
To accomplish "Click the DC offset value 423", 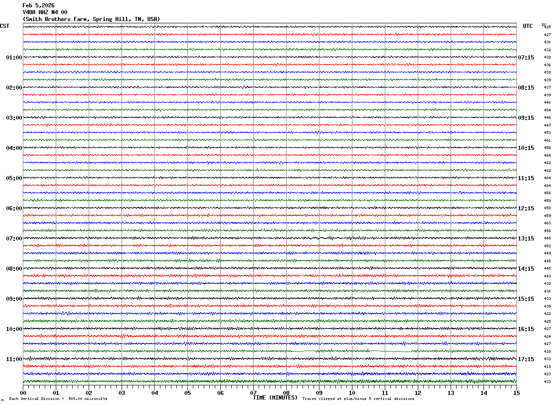I will click(x=547, y=374).
